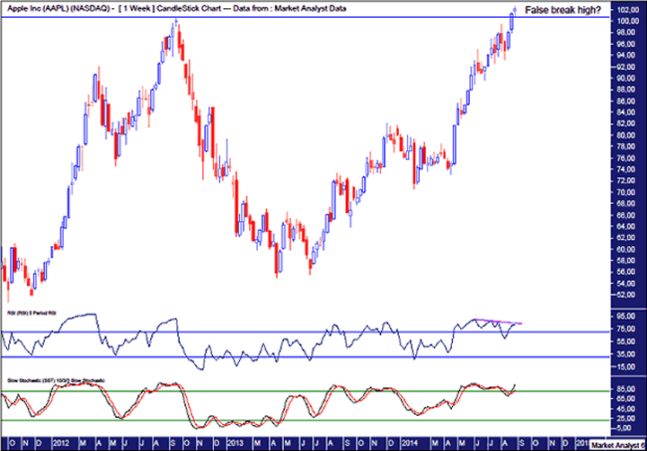647x451 pixels.
Task: Click the RSI 95,00 axis value
Action: (626, 316)
